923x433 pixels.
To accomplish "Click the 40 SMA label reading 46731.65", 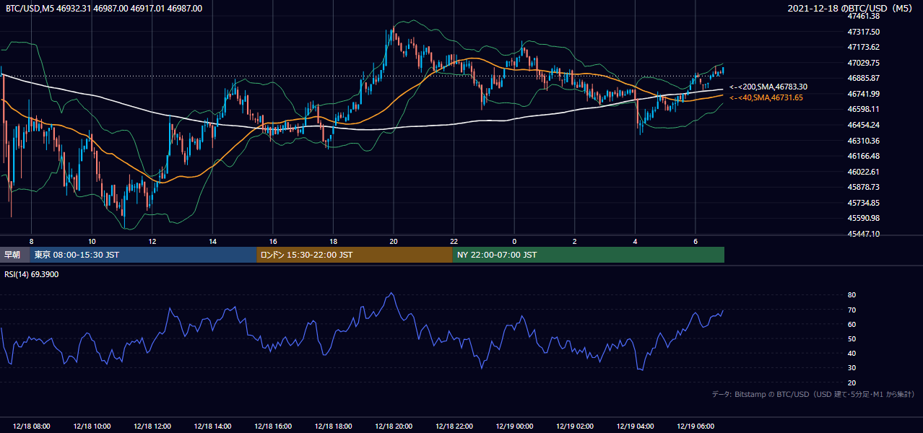I will [x=766, y=97].
